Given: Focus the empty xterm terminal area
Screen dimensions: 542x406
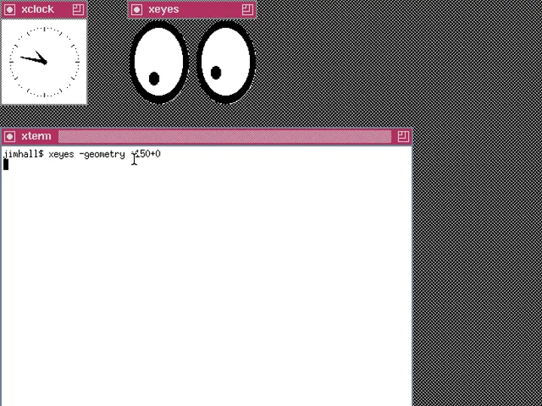Looking at the screenshot, I should coord(206,286).
